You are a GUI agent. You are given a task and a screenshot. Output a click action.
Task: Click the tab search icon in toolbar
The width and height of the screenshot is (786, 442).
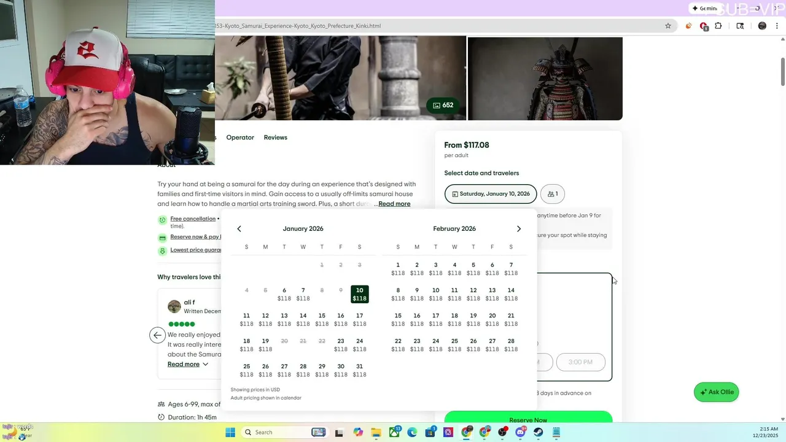740,26
